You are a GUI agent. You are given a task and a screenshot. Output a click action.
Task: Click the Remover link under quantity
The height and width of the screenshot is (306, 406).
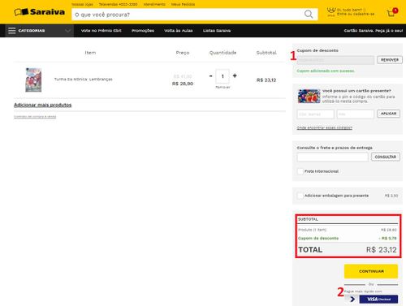point(222,87)
